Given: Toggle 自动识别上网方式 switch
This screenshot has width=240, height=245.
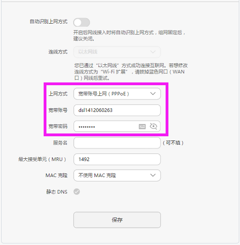Looking at the screenshot, I should pyautogui.click(x=82, y=22).
